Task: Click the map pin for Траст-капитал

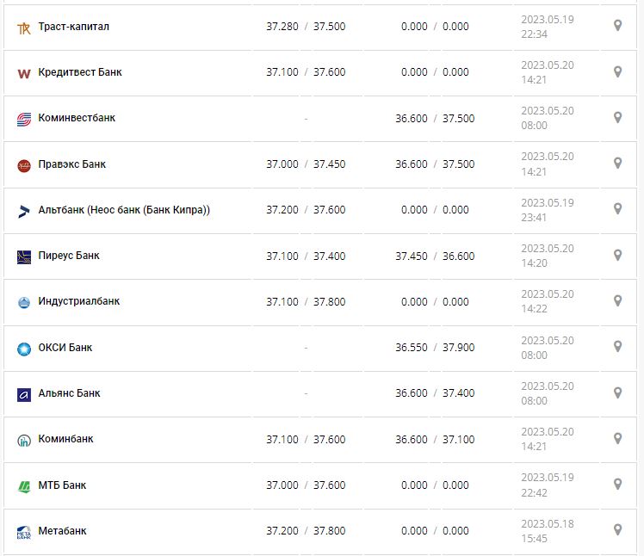Action: [617, 26]
